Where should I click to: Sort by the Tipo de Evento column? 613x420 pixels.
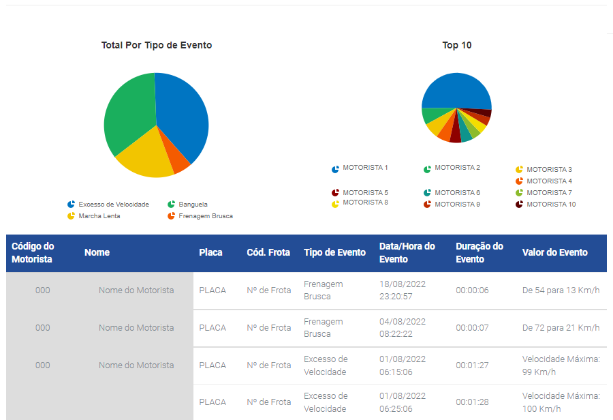(334, 252)
